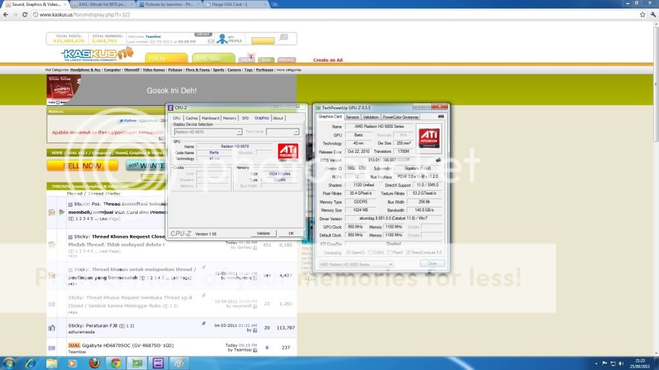This screenshot has height=370, width=659.
Task: Click the volume icon in system tray
Action: pos(621,364)
